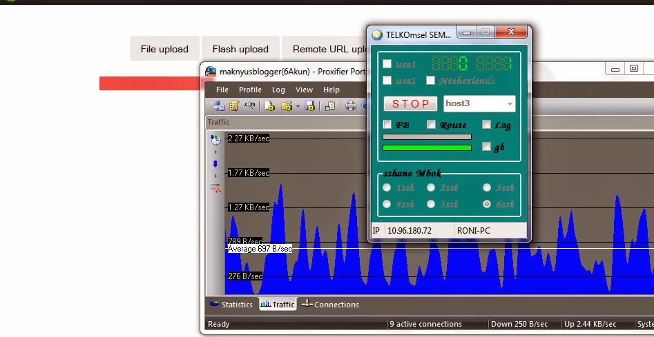654x337 pixels.
Task: Minimize the Proxifier window
Action: (x=615, y=69)
